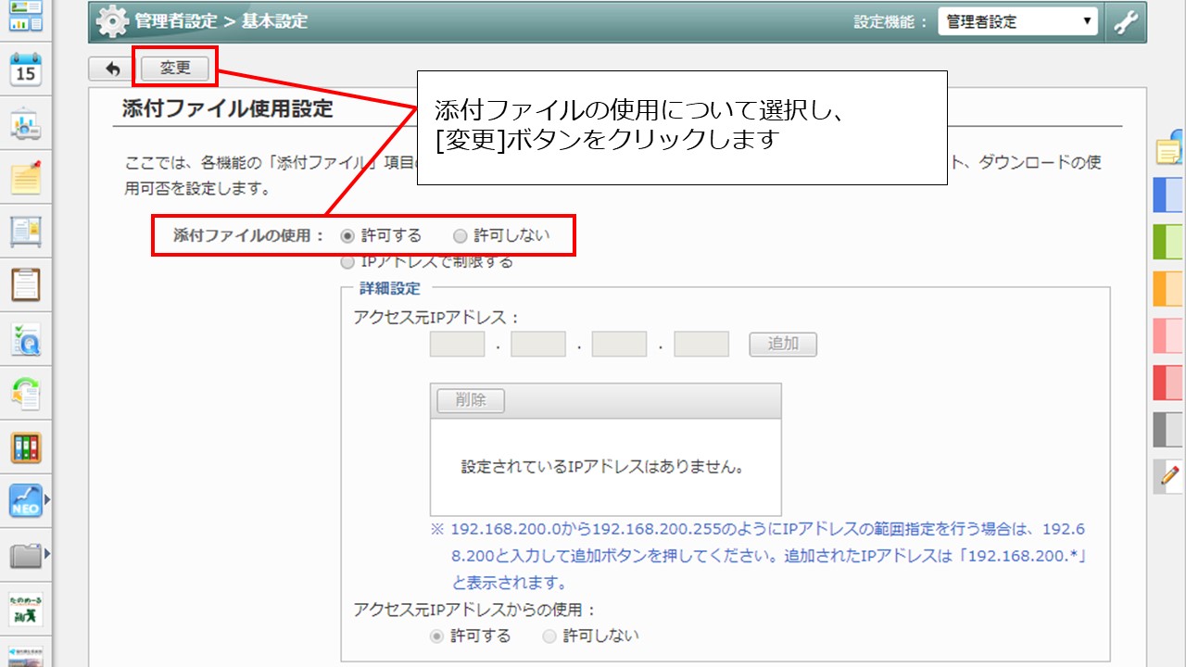Open the たのめーる green logo icon

click(26, 609)
